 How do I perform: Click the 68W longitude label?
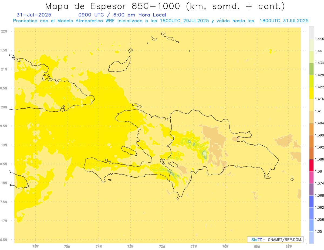[x=289, y=246]
